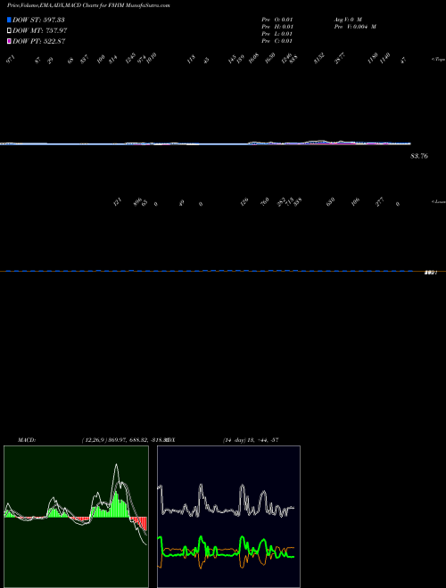Click the volume axis value label
Image resolution: width=446 pixels, height=588 pixels.
click(431, 273)
